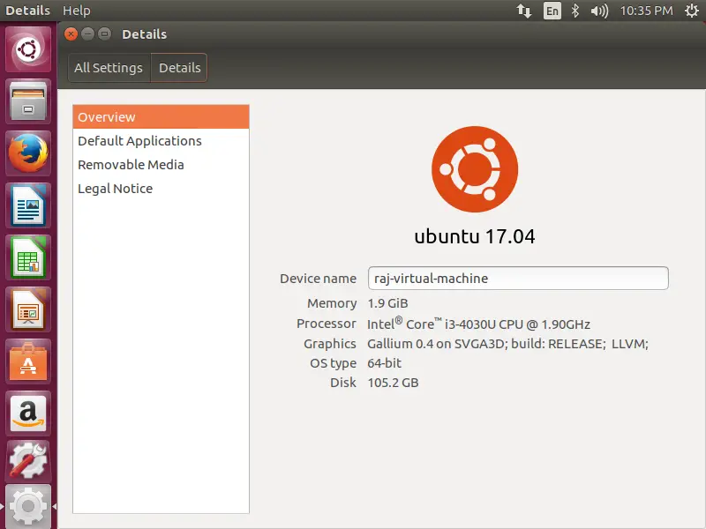The width and height of the screenshot is (706, 529).
Task: Maximize the Details window
Action: 104,34
